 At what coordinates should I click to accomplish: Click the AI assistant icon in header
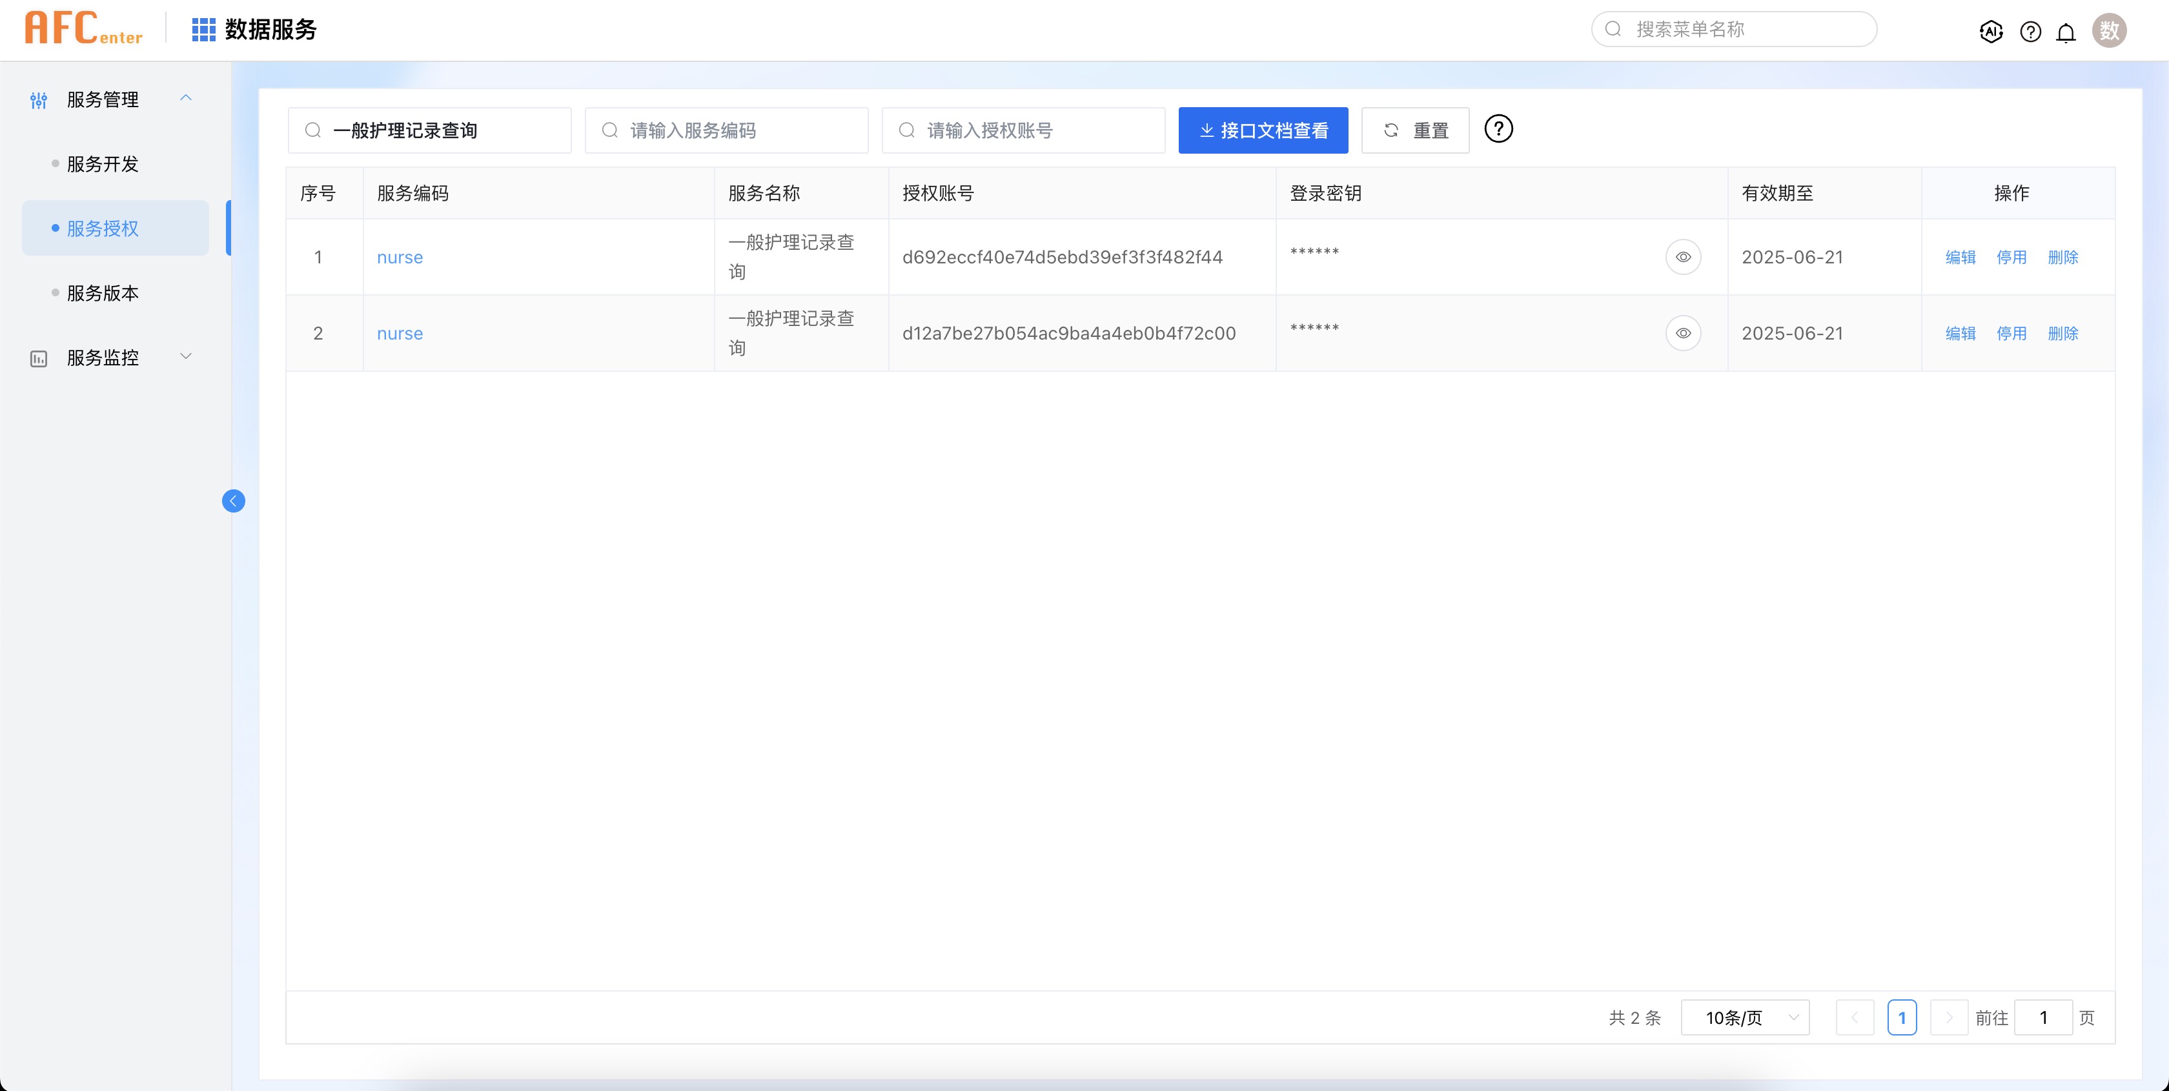[1990, 32]
